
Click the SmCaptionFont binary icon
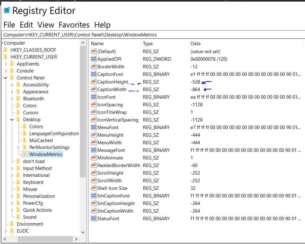pyautogui.click(x=93, y=196)
